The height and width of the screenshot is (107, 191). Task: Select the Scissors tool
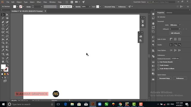pos(7,32)
